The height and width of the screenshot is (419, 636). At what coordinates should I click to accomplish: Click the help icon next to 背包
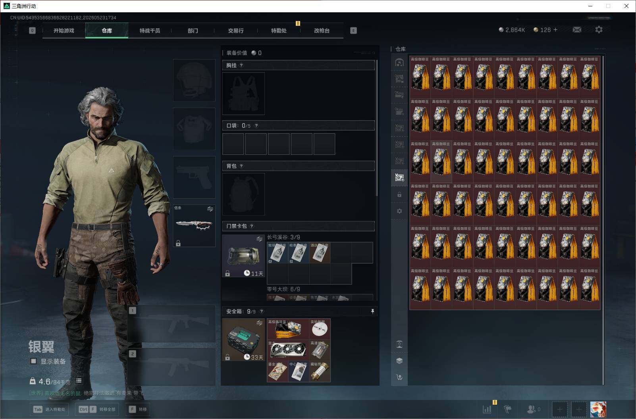click(x=241, y=166)
